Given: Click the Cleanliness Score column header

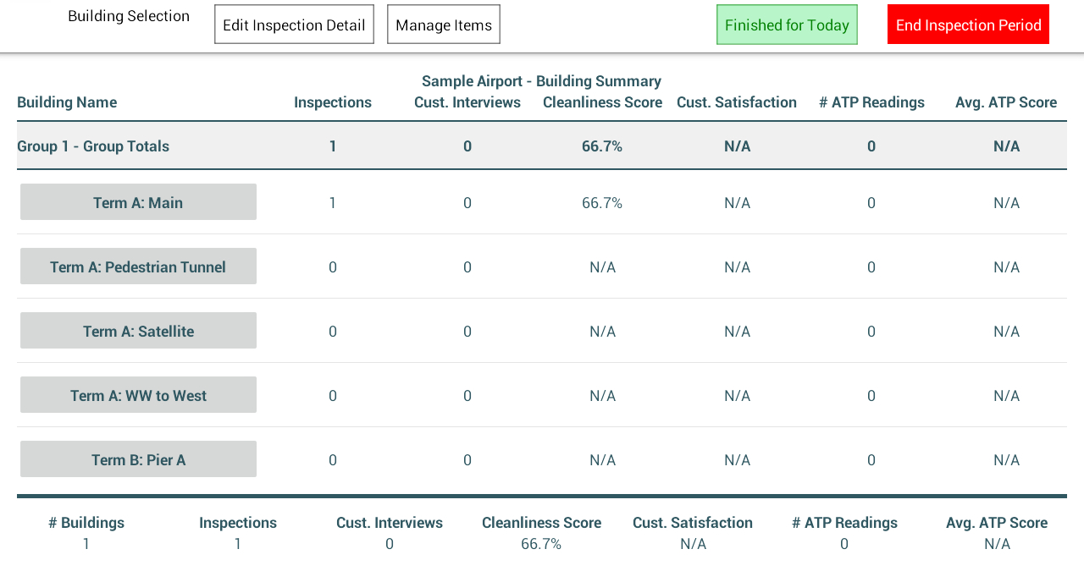Looking at the screenshot, I should (x=602, y=102).
